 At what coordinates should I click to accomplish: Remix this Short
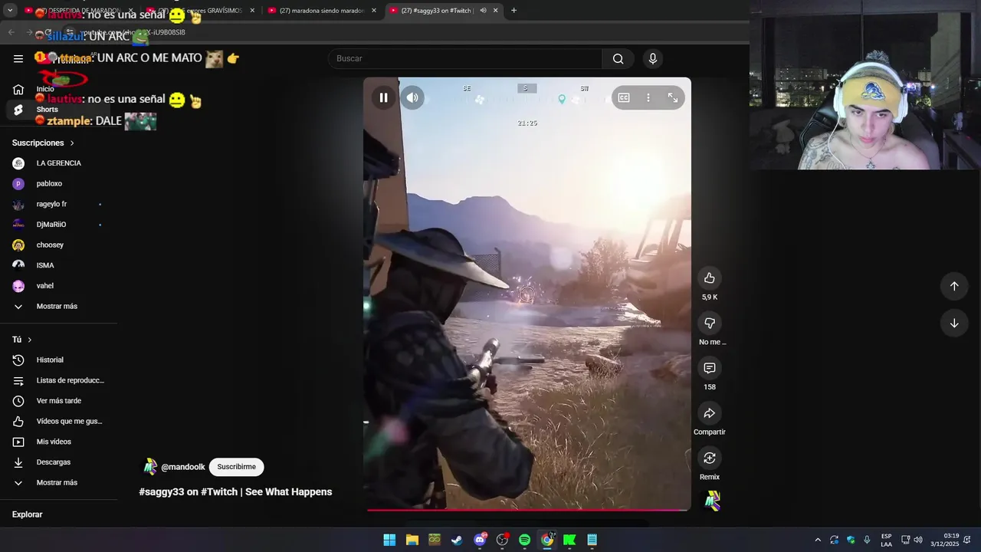tap(710, 458)
